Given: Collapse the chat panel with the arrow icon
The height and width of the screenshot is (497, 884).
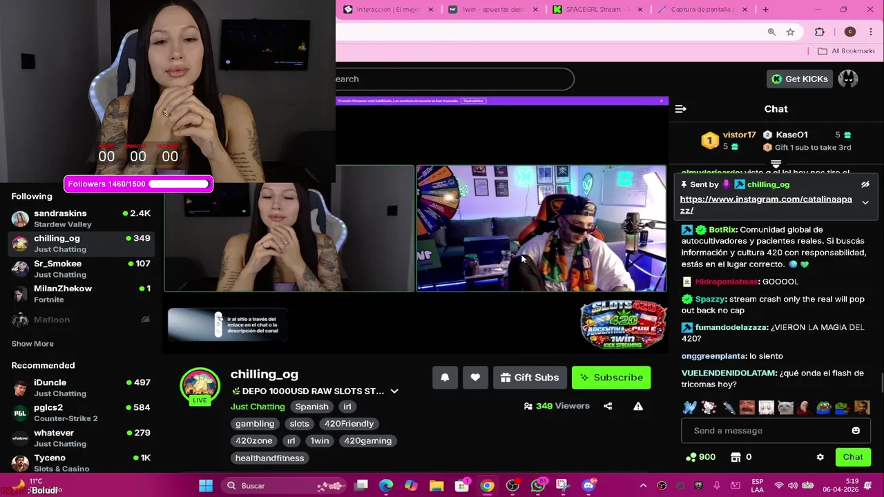Looking at the screenshot, I should pos(680,109).
